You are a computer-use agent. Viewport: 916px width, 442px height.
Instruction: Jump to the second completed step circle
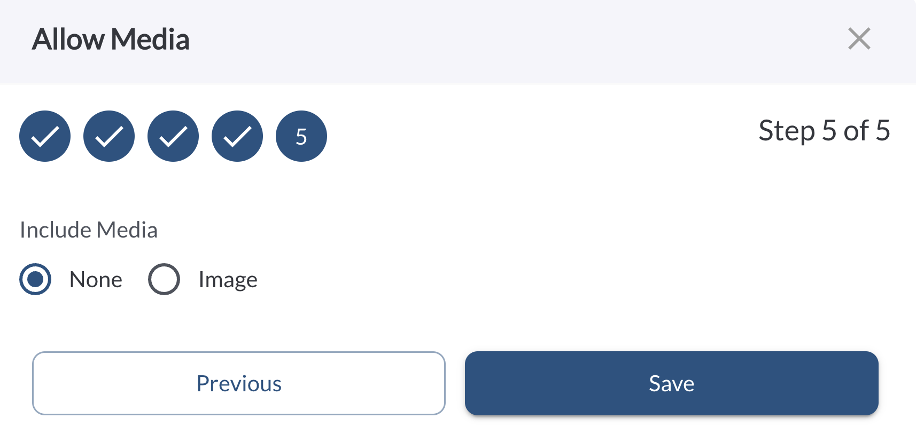tap(109, 136)
